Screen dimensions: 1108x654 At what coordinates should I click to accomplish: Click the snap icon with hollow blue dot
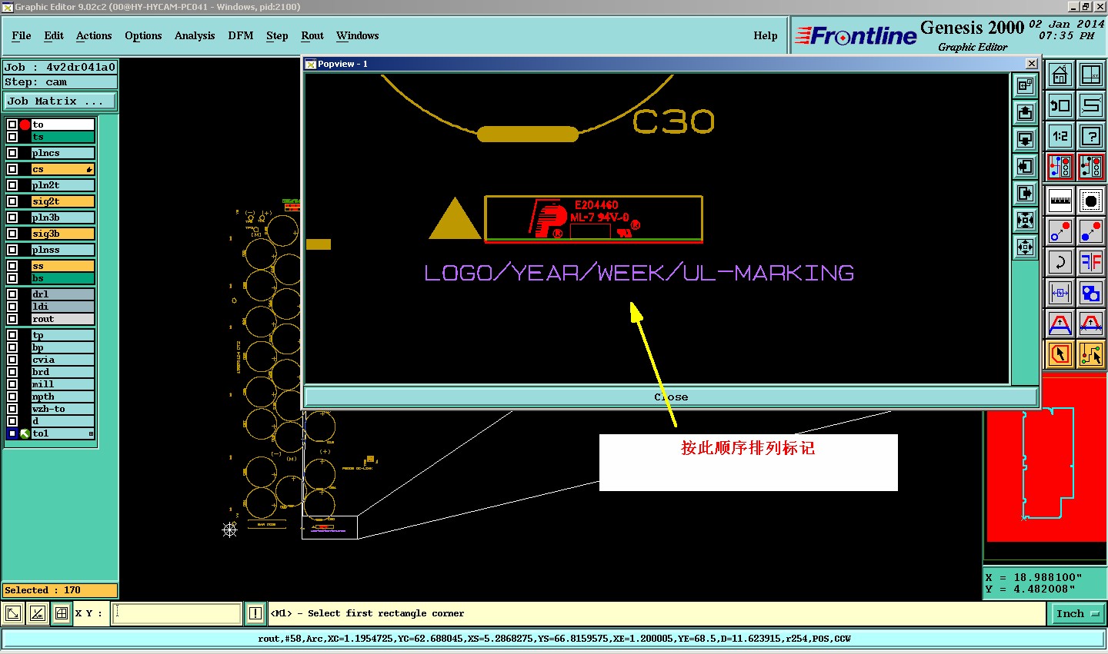1060,231
